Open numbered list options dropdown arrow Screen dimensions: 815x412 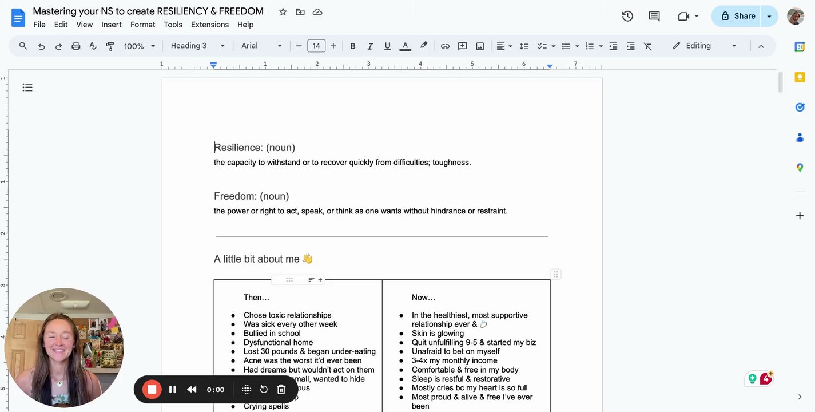coord(600,46)
